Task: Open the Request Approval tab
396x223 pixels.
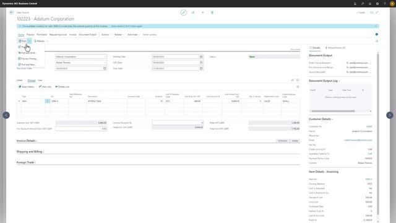Action: (x=58, y=35)
